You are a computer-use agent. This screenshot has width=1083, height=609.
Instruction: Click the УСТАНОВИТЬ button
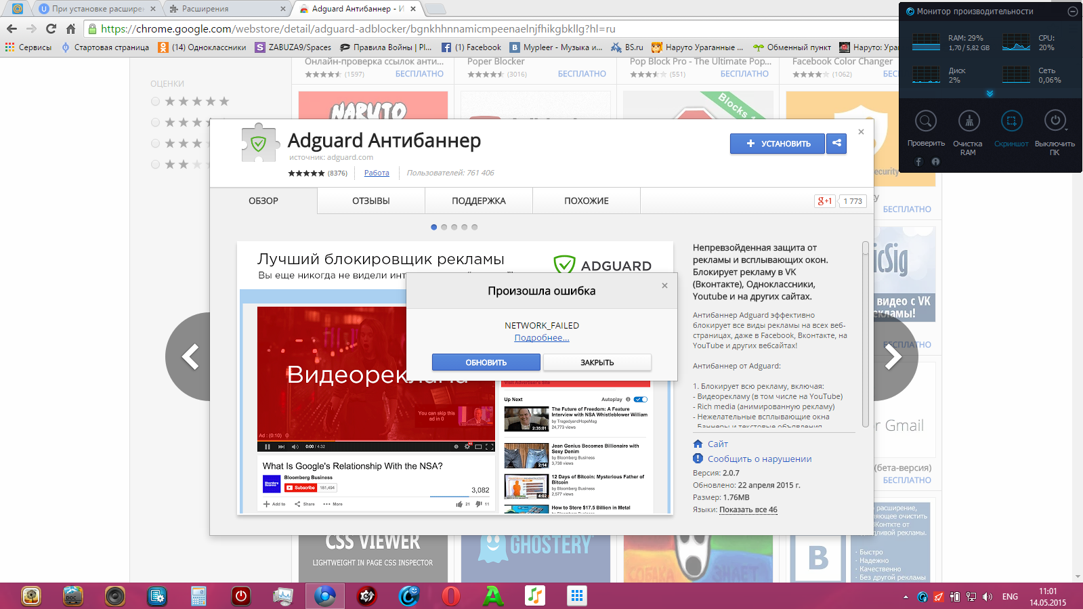pyautogui.click(x=778, y=143)
